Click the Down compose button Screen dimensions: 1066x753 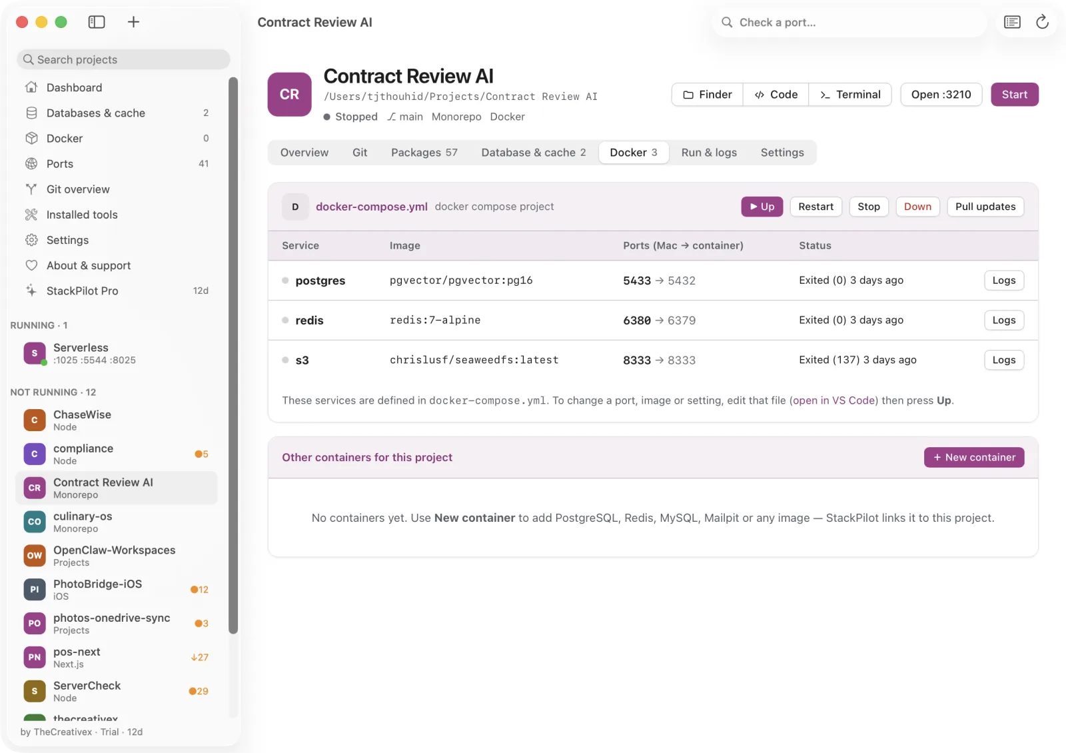click(x=917, y=207)
